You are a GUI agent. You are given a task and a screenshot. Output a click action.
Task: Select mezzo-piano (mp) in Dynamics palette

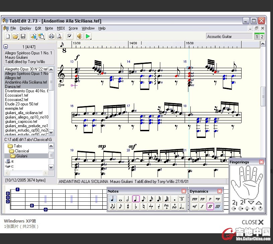coord(218,199)
